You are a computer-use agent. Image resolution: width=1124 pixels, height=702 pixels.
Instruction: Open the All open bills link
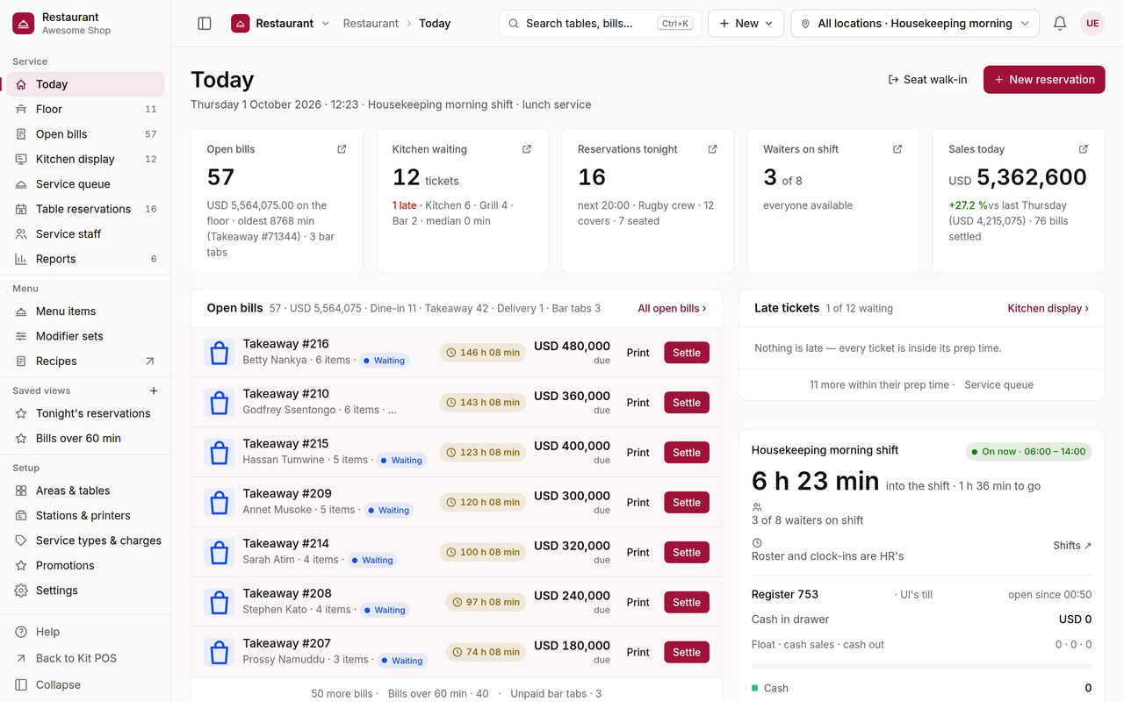click(672, 308)
